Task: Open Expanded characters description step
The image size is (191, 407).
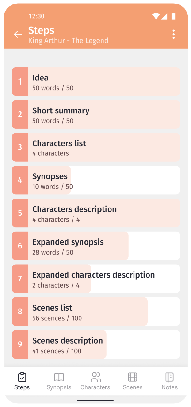Action: click(x=96, y=279)
